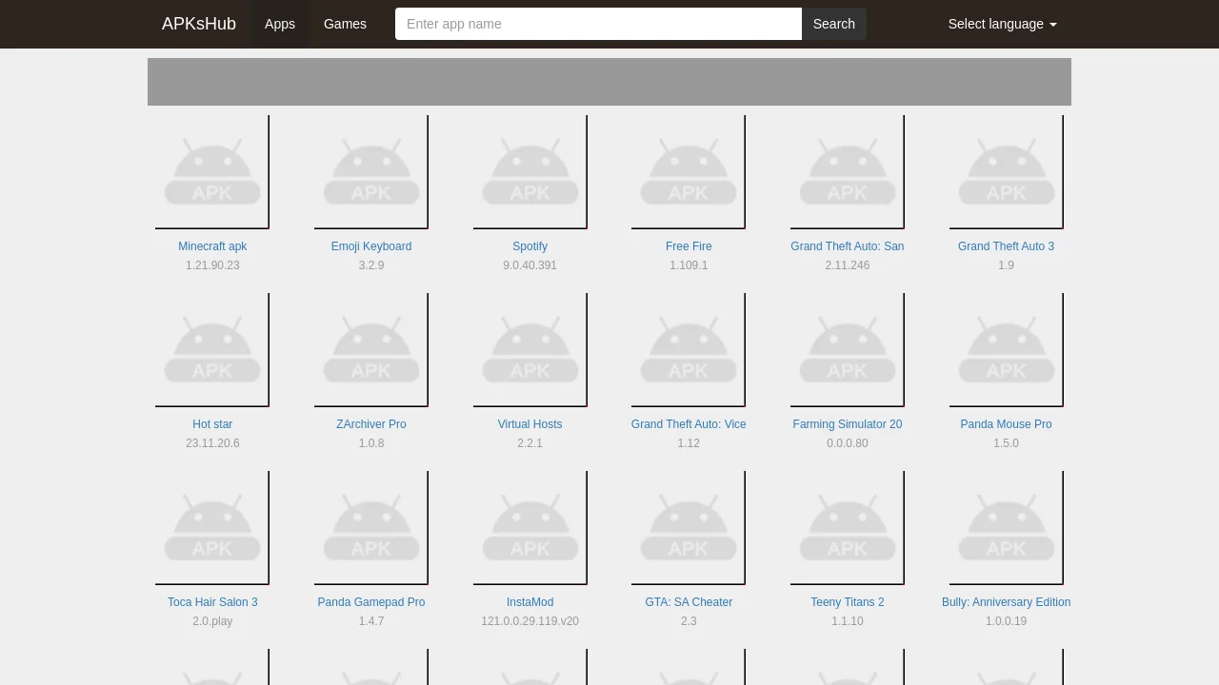The height and width of the screenshot is (685, 1219).
Task: Click the Hot star title link
Action: (x=212, y=424)
